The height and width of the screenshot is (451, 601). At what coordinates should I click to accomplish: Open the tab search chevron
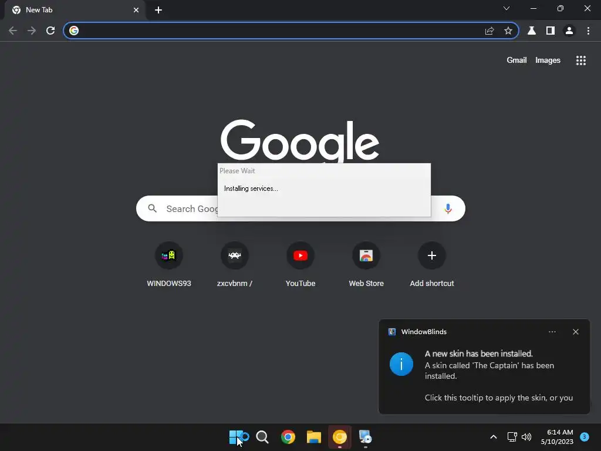click(x=507, y=8)
